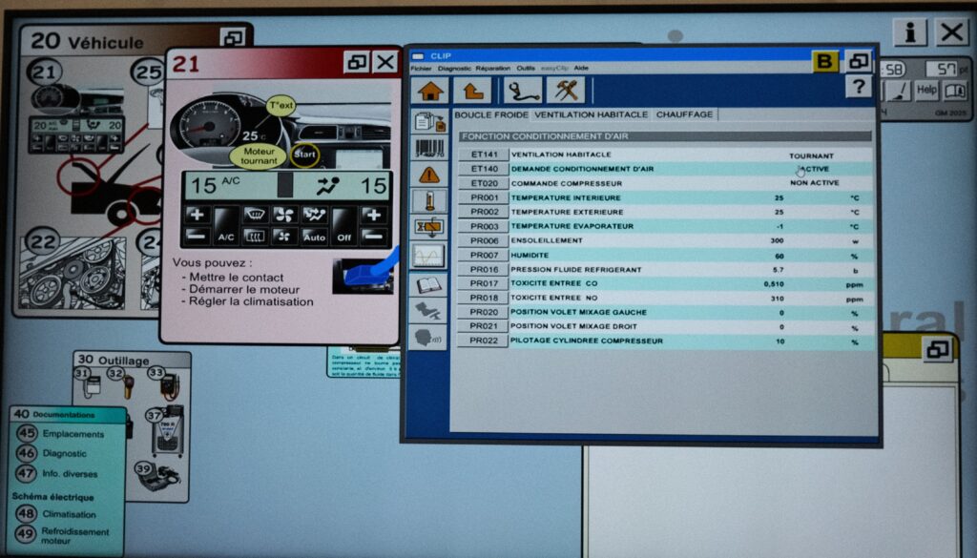This screenshot has width=977, height=558.
Task: Toggle the rear window defrost button
Action: [x=255, y=237]
